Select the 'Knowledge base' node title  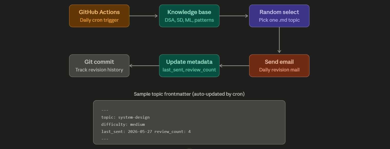[x=189, y=12]
